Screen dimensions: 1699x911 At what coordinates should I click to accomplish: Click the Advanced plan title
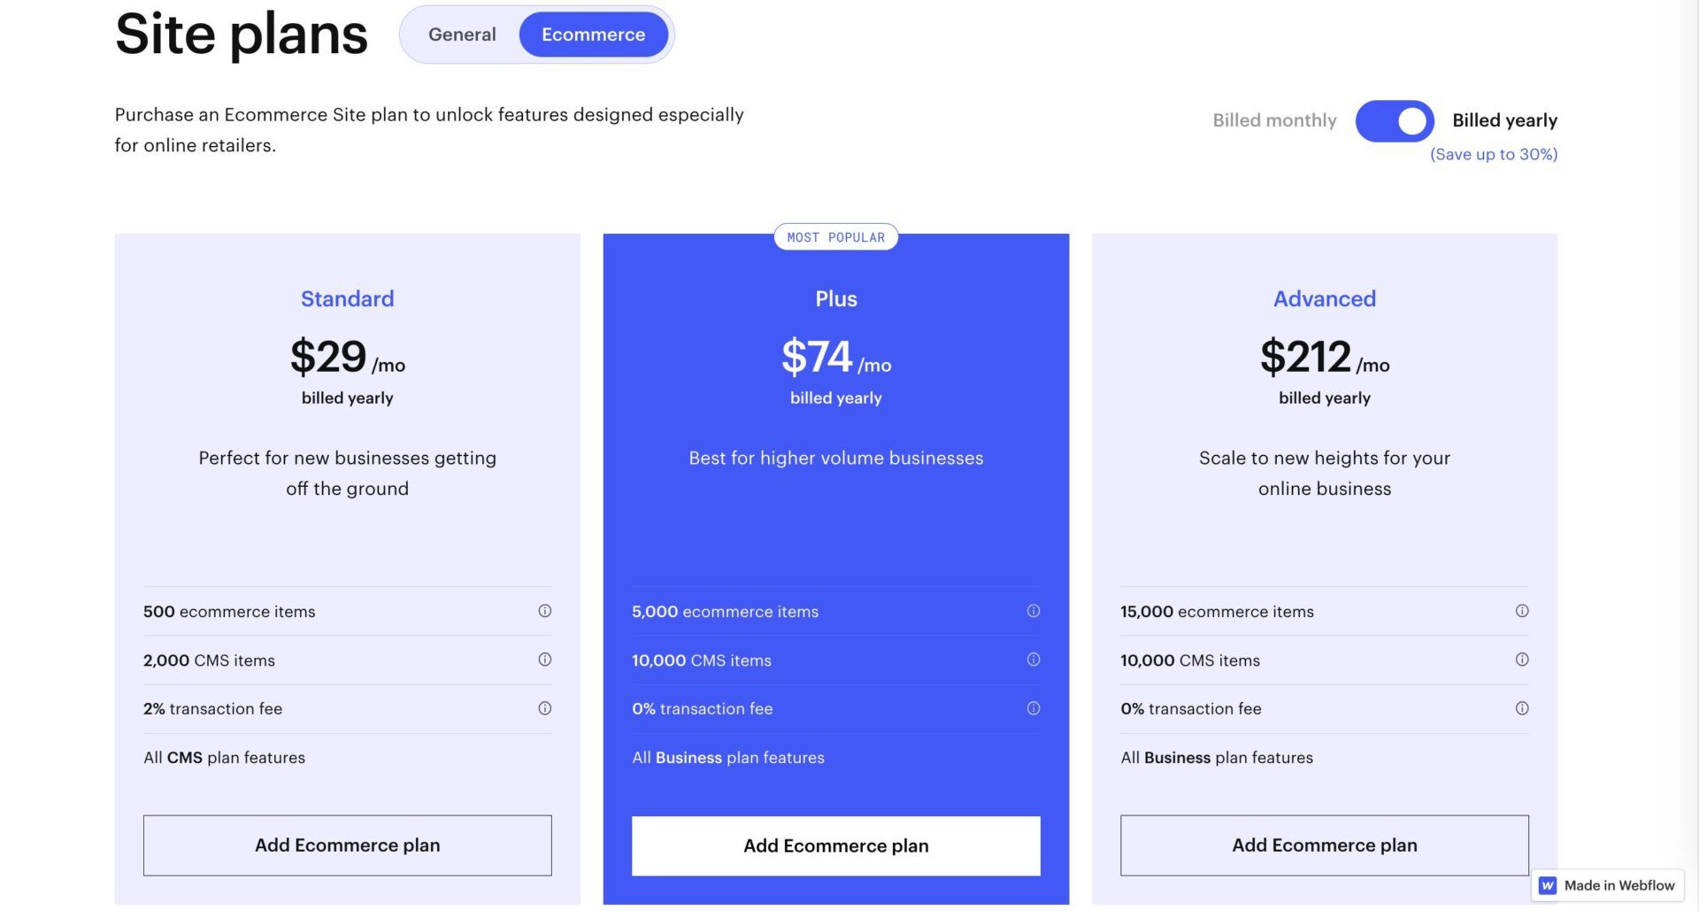click(x=1325, y=298)
